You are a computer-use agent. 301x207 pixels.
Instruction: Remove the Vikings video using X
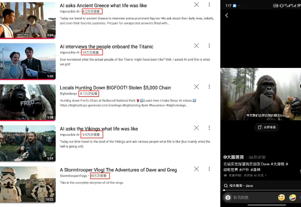coord(196,128)
